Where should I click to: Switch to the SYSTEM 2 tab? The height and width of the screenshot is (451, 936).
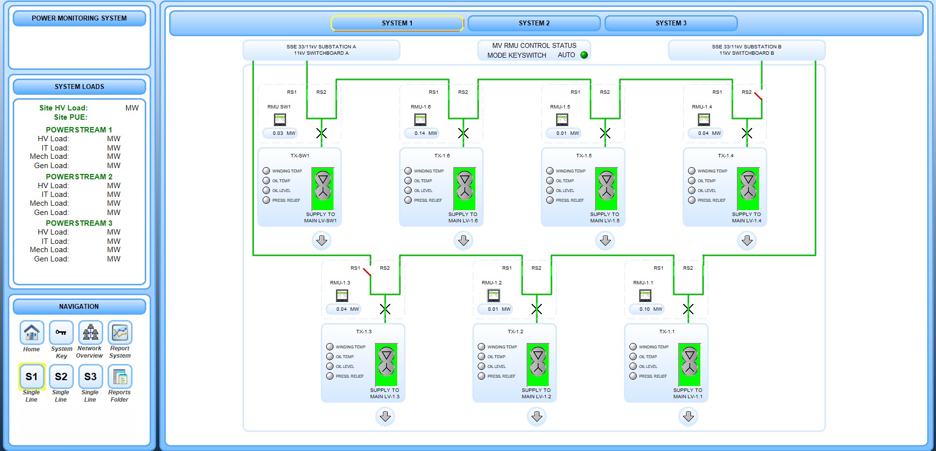[x=534, y=23]
